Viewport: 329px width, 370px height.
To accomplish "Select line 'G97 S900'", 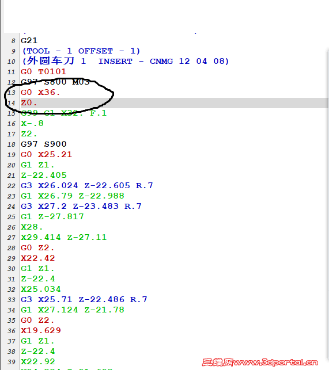I will coord(44,144).
